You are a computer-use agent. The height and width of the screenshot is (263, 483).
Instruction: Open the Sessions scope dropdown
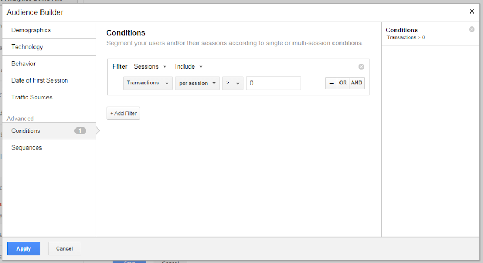150,66
